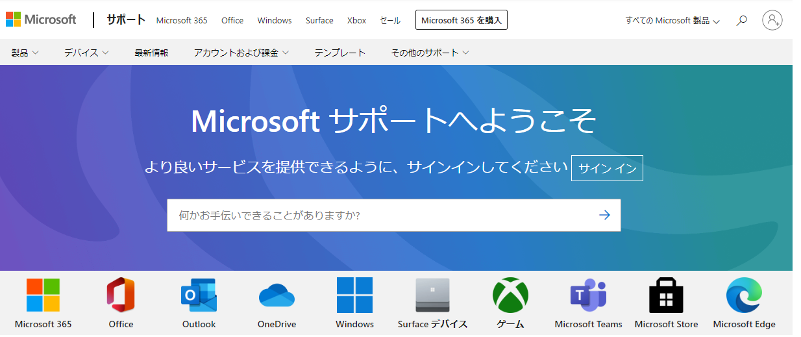
Task: Select the Microsoft Edge icon
Action: click(744, 295)
